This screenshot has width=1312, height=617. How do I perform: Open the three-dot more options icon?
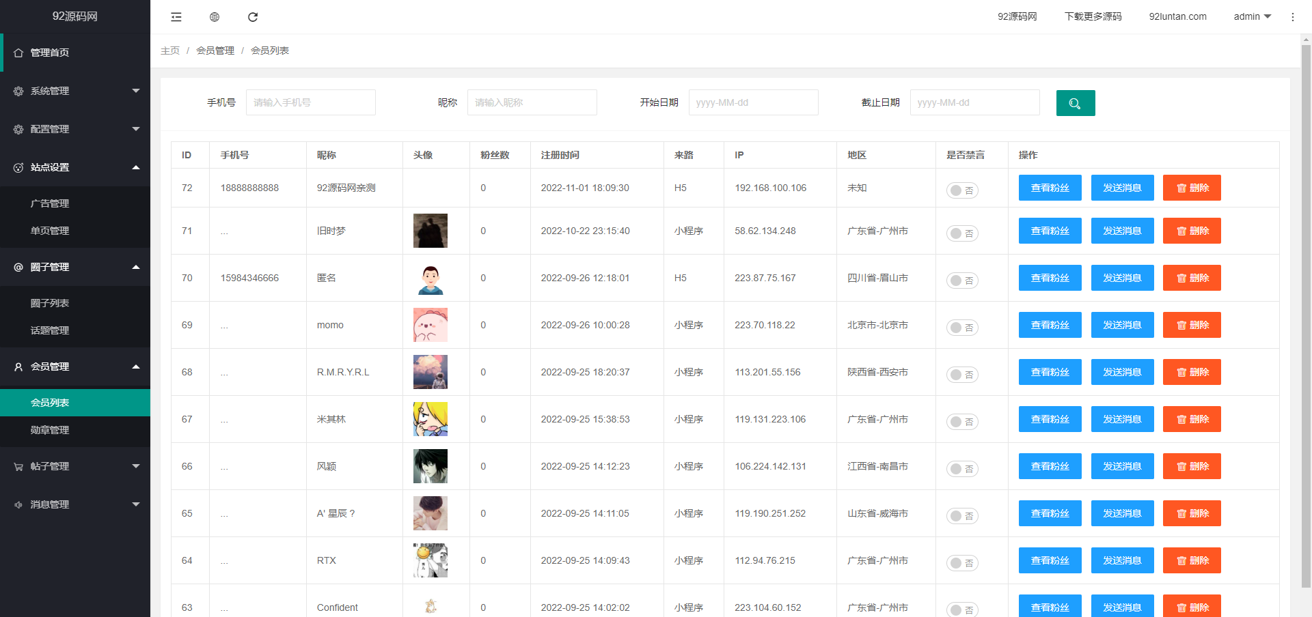[1292, 17]
